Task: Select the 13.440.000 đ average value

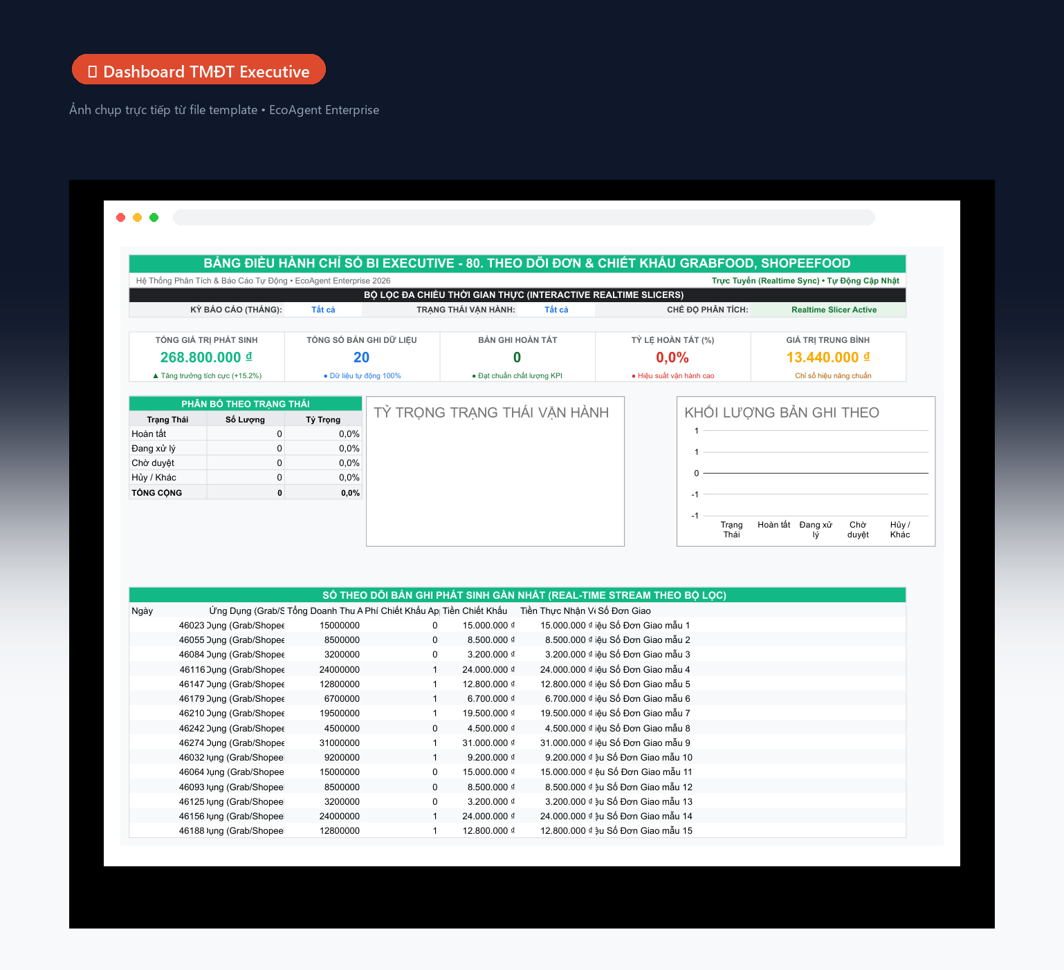Action: coord(828,357)
